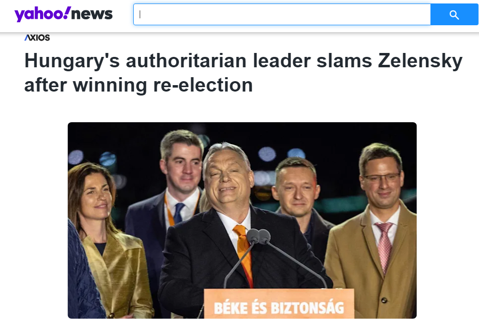This screenshot has height=335, width=479.
Task: Click the pink patterned tie in the photo
Action: click(384, 245)
